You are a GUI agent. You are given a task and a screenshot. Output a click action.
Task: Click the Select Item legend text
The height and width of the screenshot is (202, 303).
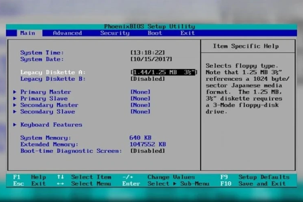(x=91, y=177)
